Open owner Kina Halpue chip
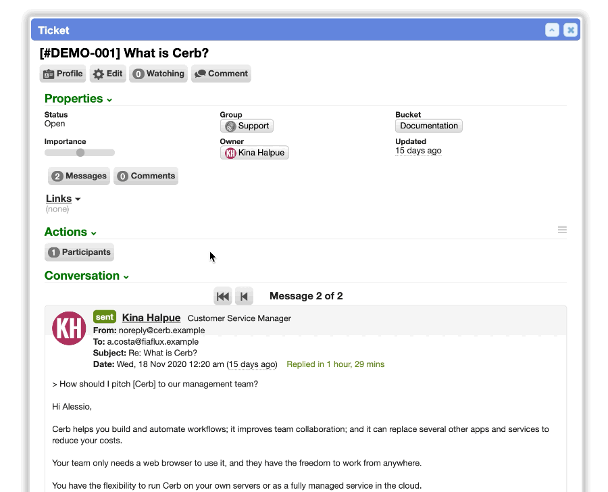Viewport: 608px width, 492px height. [255, 153]
